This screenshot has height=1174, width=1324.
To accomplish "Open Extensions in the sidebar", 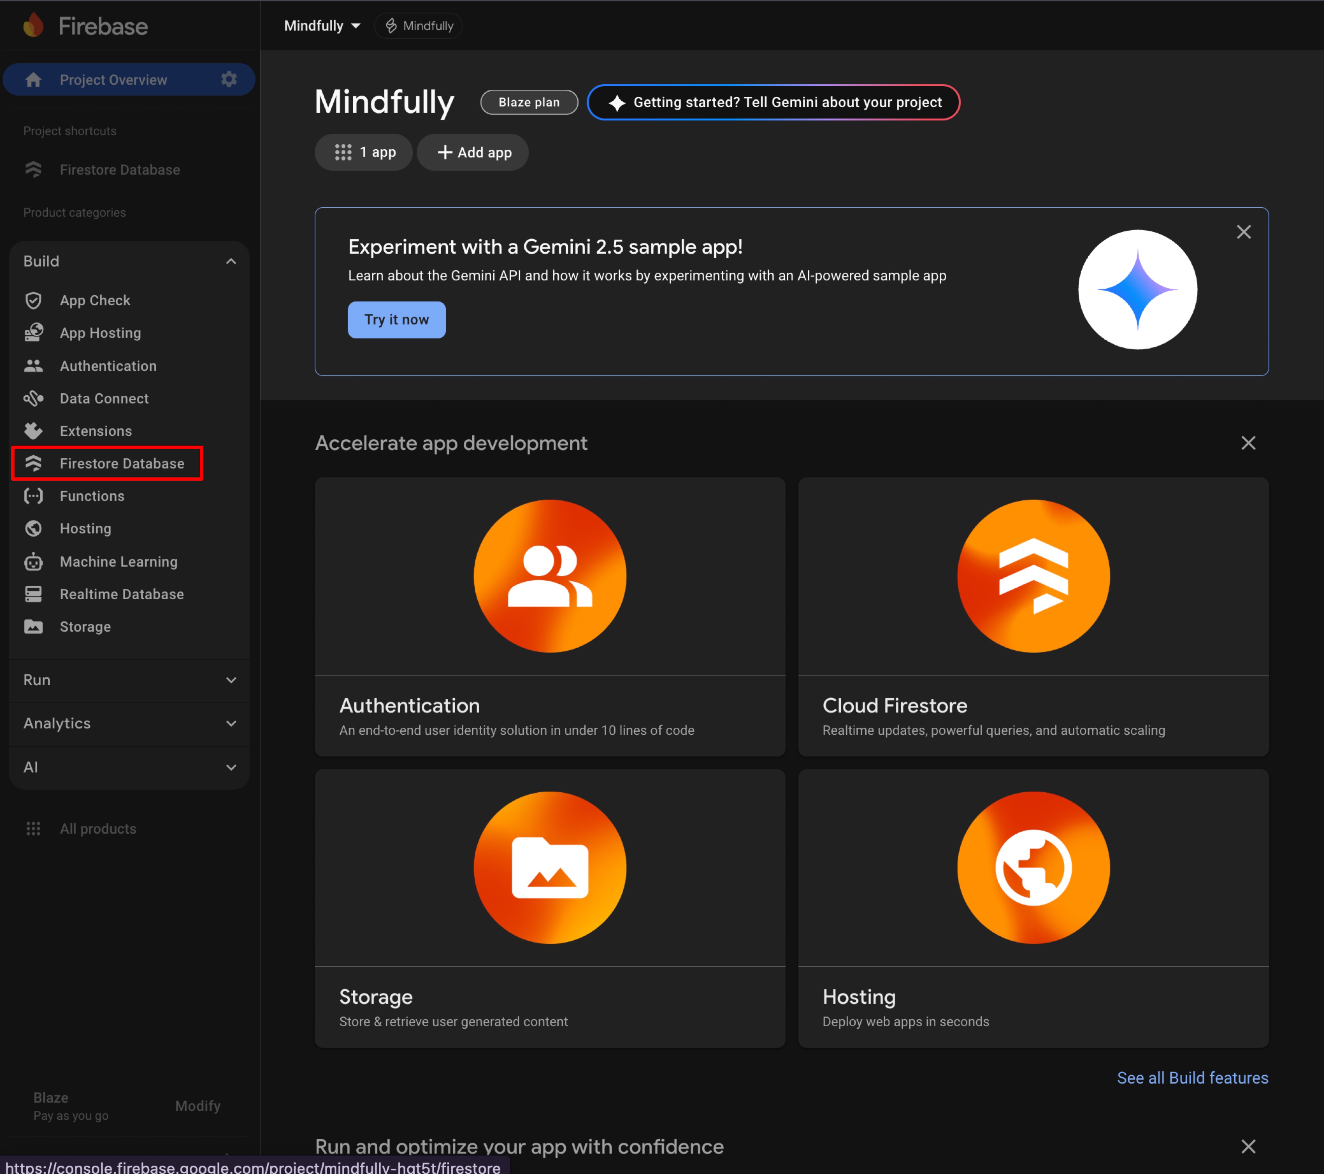I will tap(96, 431).
